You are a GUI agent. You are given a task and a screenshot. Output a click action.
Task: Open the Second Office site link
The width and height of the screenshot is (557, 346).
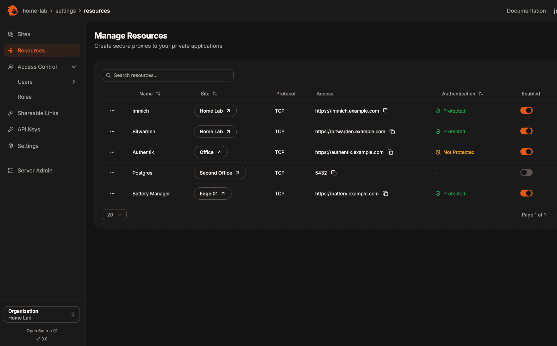219,173
